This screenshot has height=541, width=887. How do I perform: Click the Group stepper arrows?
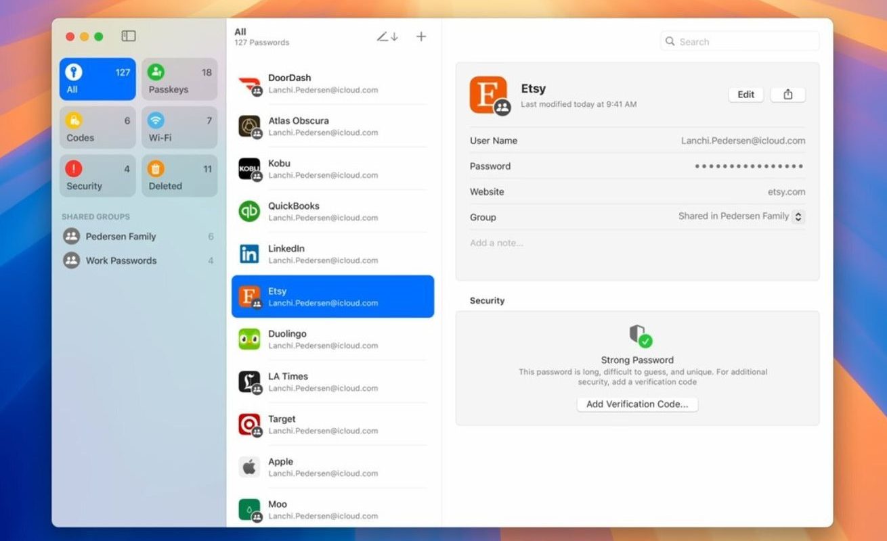(798, 217)
